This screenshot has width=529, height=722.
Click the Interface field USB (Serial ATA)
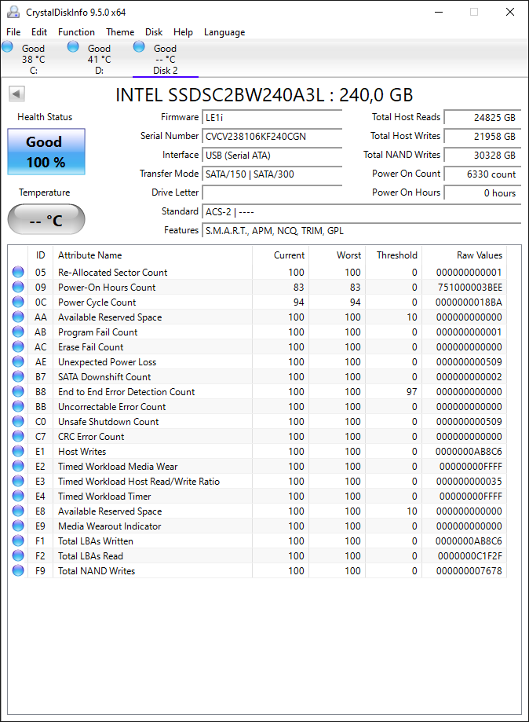[x=272, y=156]
